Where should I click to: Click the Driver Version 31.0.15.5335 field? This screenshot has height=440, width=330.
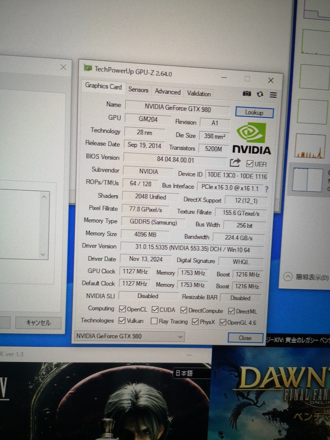pyautogui.click(x=192, y=248)
